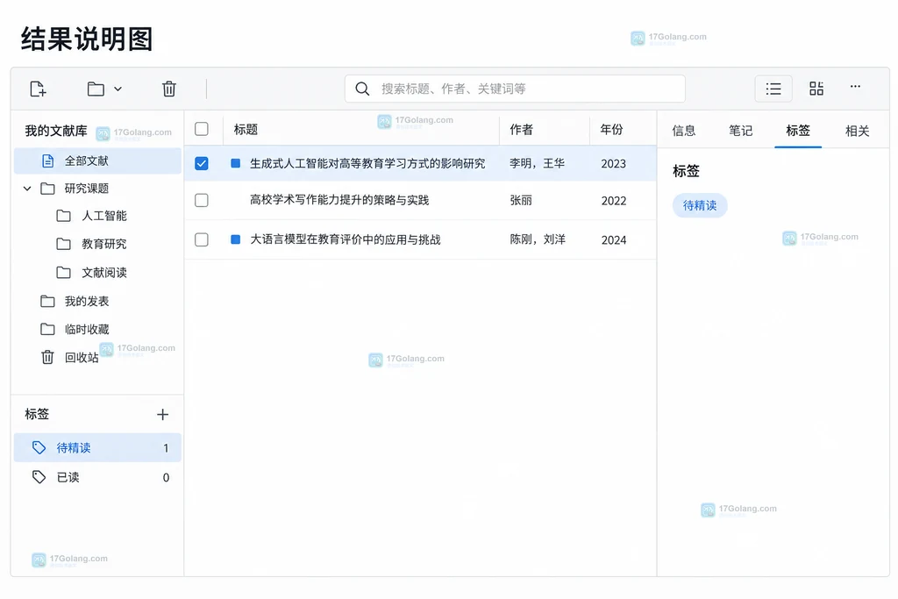Viewport: 898px width, 599px height.
Task: Open the dropdown arrow beside the toolbar folder
Action: [x=118, y=89]
